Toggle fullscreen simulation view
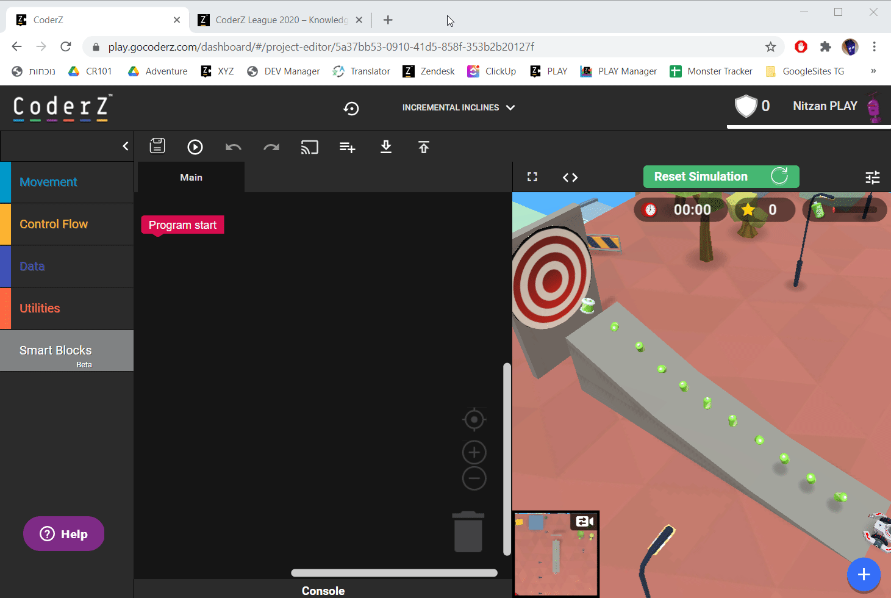The width and height of the screenshot is (891, 598). tap(532, 177)
